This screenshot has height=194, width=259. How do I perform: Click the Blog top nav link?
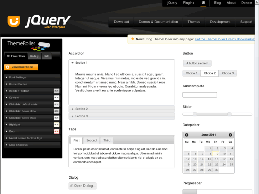click(217, 3)
